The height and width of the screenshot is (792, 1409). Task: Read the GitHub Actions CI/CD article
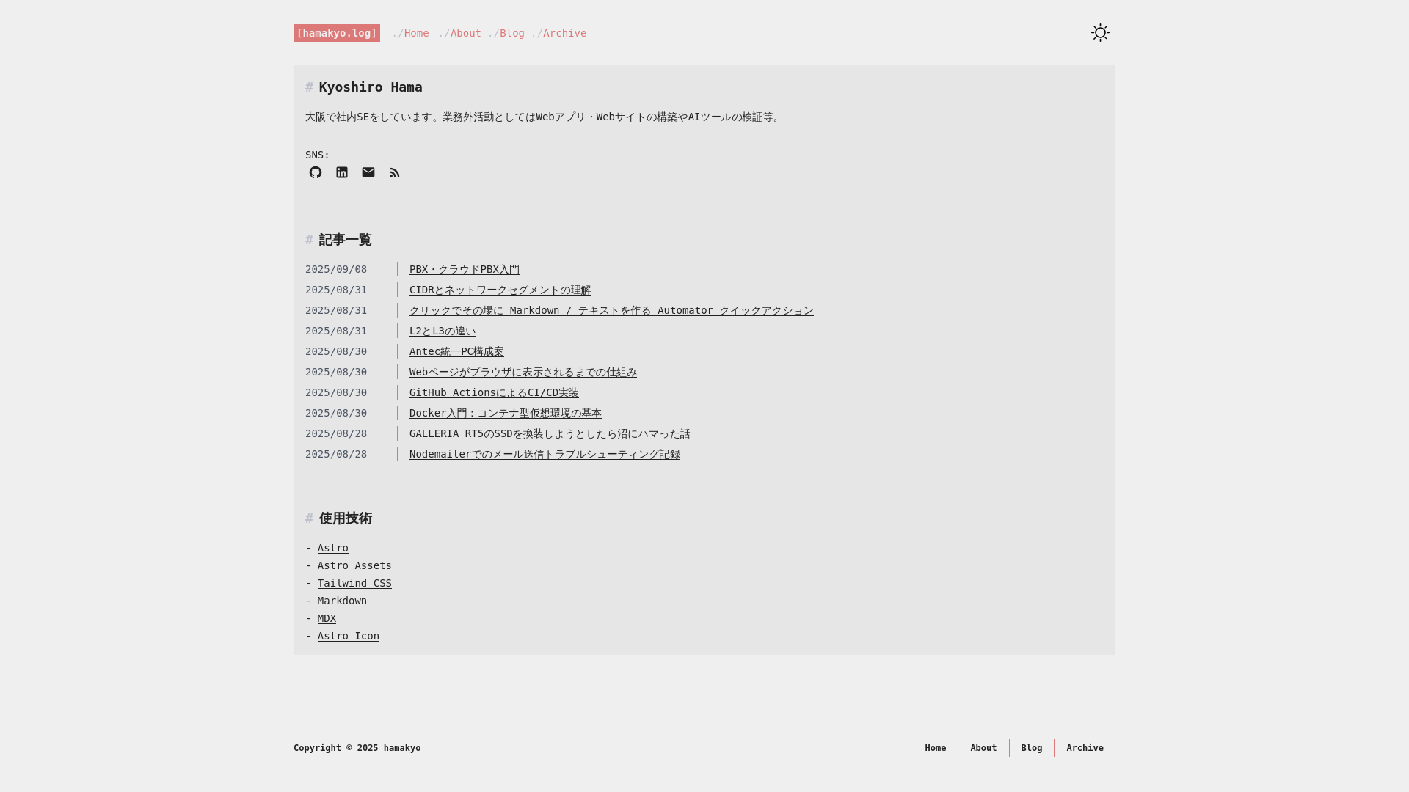494,392
